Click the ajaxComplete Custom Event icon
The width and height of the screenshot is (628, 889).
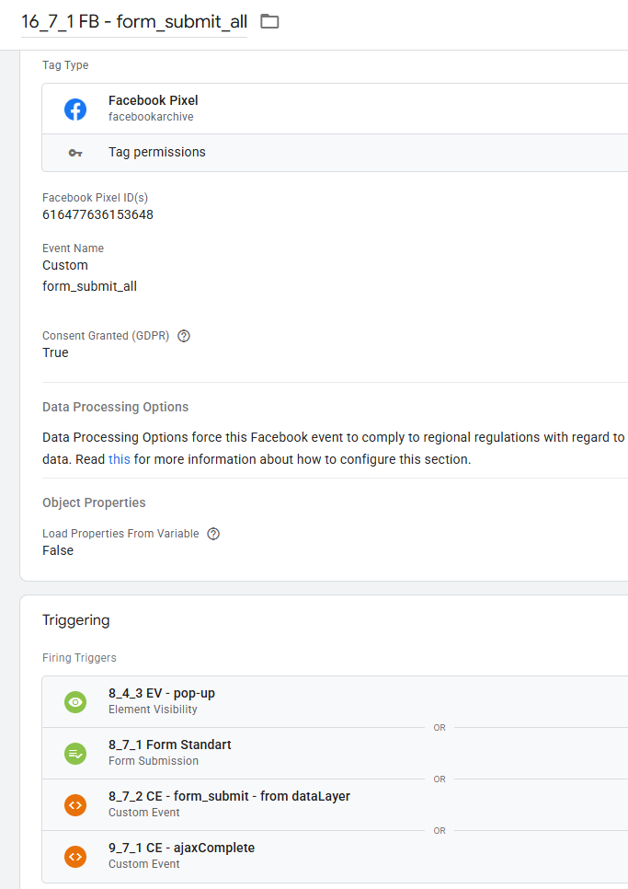click(x=75, y=857)
